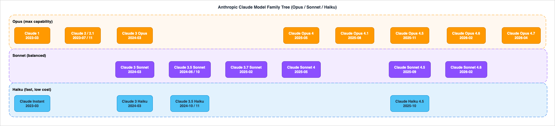
Task: Click the Claude 2 / 2.1 node
Action: click(83, 35)
